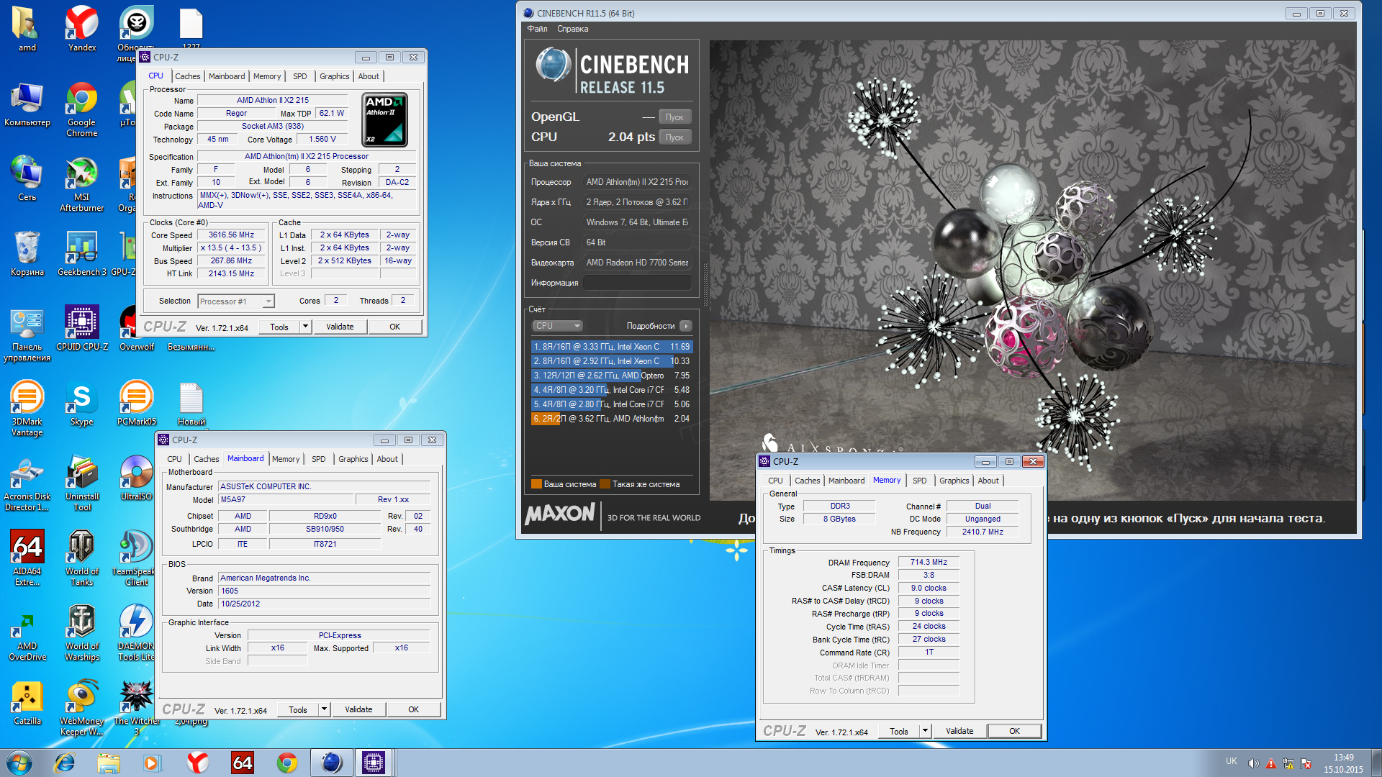The width and height of the screenshot is (1382, 777).
Task: Open AIDA64 from the taskbar
Action: (243, 763)
